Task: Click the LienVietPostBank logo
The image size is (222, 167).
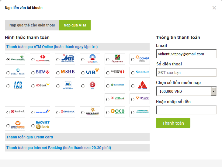Action: 18,125
